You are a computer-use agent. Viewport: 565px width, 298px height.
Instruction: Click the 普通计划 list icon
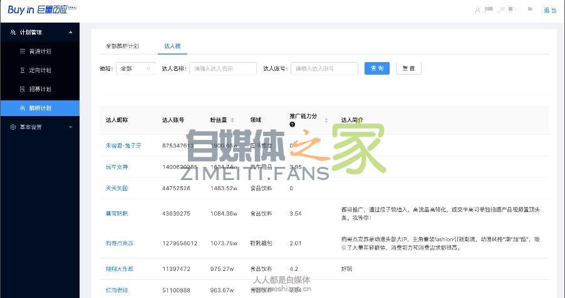[23, 51]
